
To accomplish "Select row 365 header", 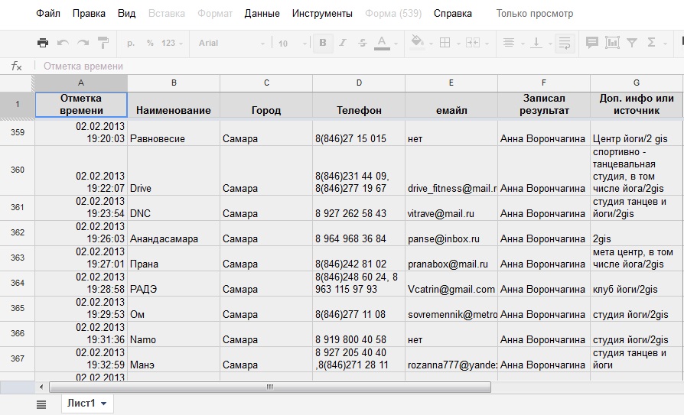I will click(18, 308).
